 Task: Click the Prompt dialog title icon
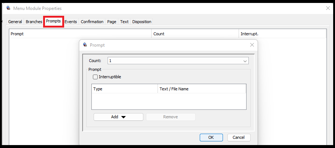click(x=85, y=45)
